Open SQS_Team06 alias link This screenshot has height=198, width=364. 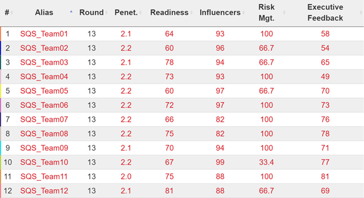pyautogui.click(x=44, y=105)
